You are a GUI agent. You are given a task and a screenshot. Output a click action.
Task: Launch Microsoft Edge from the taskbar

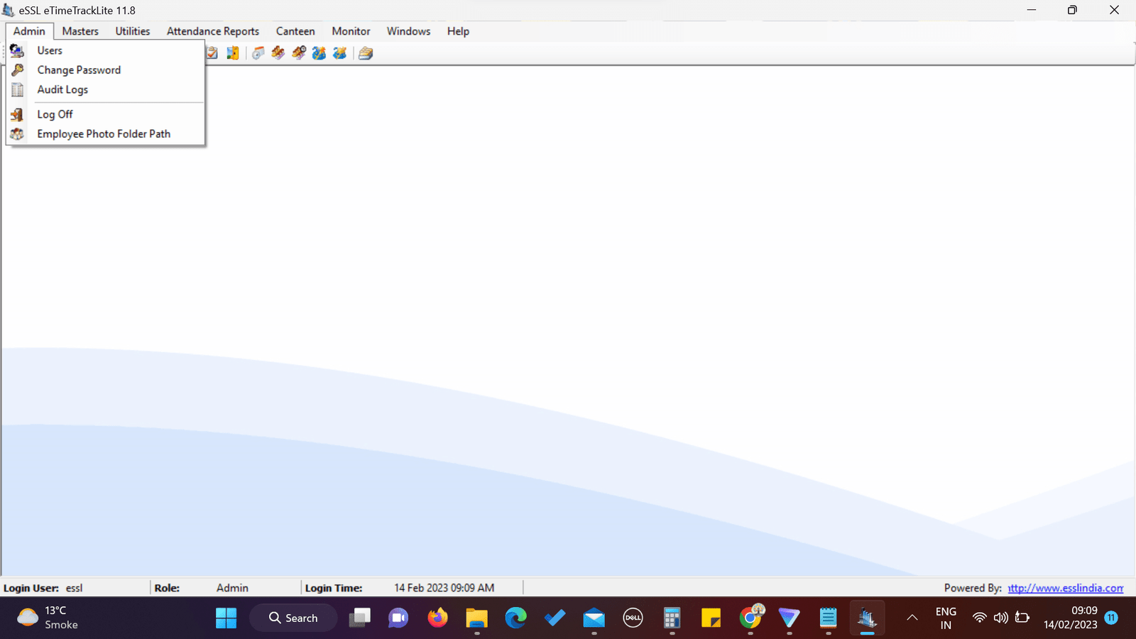point(515,618)
